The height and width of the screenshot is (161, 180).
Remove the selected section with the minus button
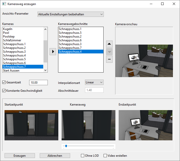109,59
